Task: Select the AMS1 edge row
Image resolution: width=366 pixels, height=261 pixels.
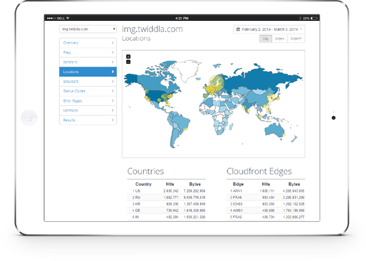Action: 266,210
